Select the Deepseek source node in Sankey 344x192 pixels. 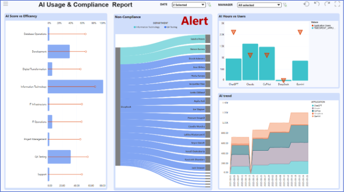[117, 107]
